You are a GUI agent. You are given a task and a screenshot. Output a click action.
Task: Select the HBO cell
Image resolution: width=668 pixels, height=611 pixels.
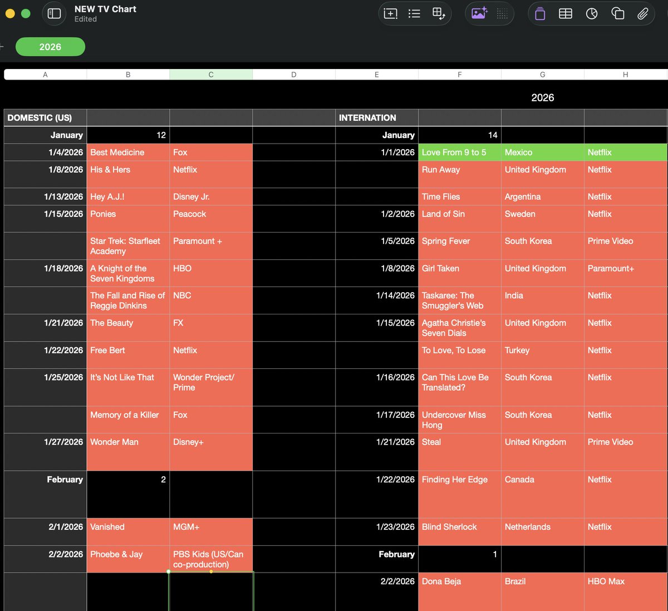tap(211, 273)
